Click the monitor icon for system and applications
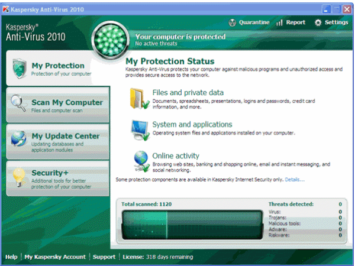The image size is (355, 266). click(x=140, y=130)
